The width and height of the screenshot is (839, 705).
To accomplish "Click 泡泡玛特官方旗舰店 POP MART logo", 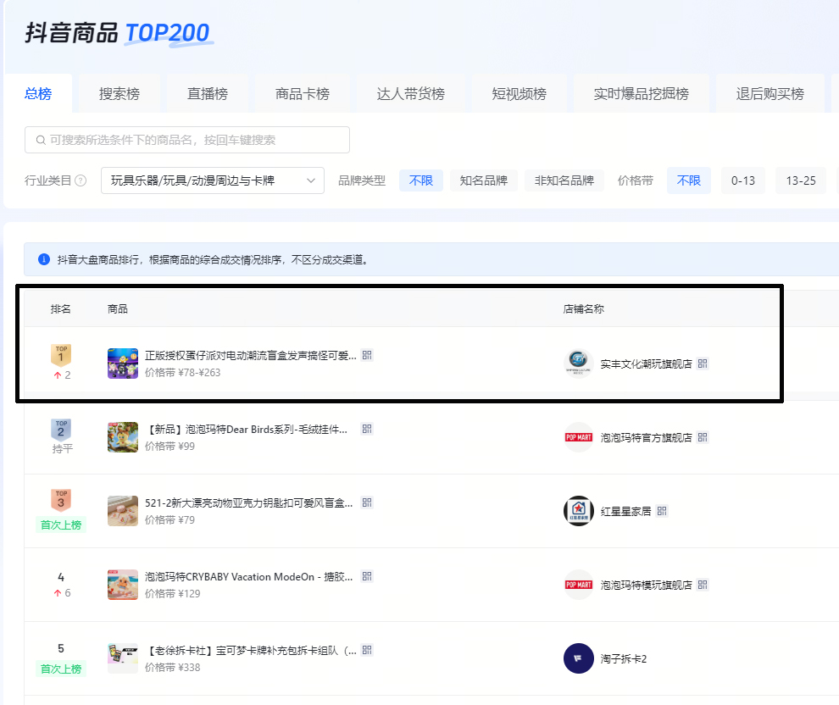I will click(x=579, y=437).
